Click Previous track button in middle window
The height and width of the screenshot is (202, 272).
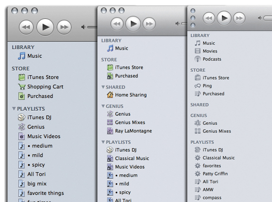click(x=117, y=24)
